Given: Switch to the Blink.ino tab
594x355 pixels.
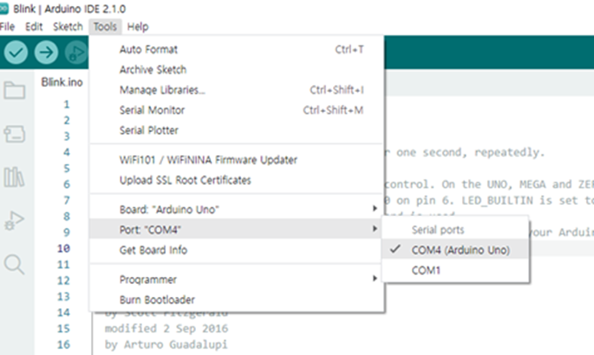Looking at the screenshot, I should pyautogui.click(x=62, y=82).
